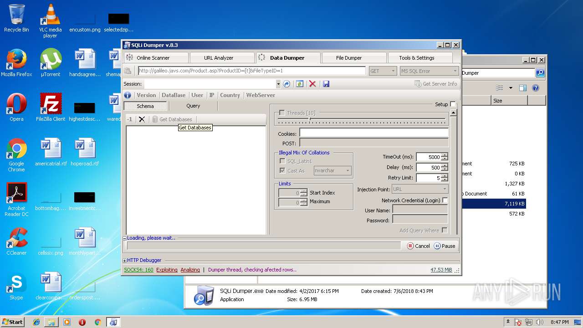This screenshot has width=583, height=328.
Task: Click Pause button
Action: [x=445, y=246]
